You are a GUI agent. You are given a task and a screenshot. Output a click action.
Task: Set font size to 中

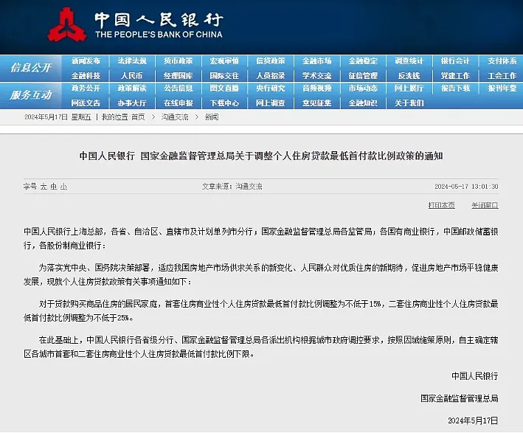tap(54, 187)
